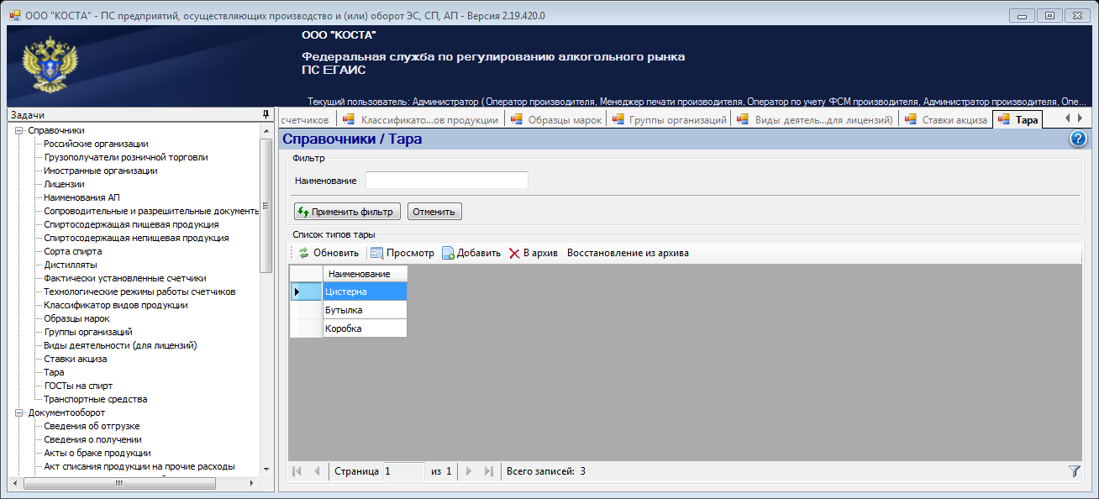Click the tree vertical scrollbar up arrow
Viewport: 1099px width, 499px height.
(266, 130)
